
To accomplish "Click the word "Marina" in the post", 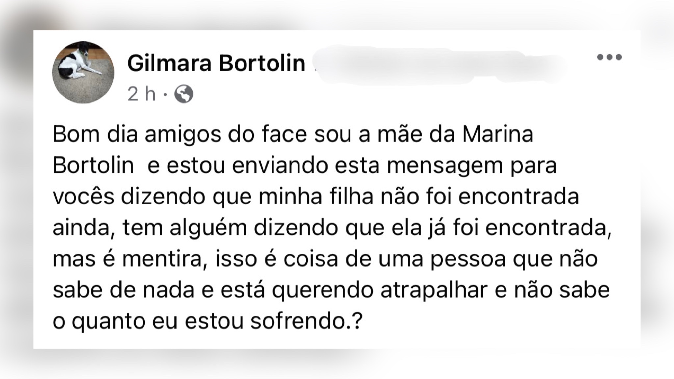I will coord(498,134).
